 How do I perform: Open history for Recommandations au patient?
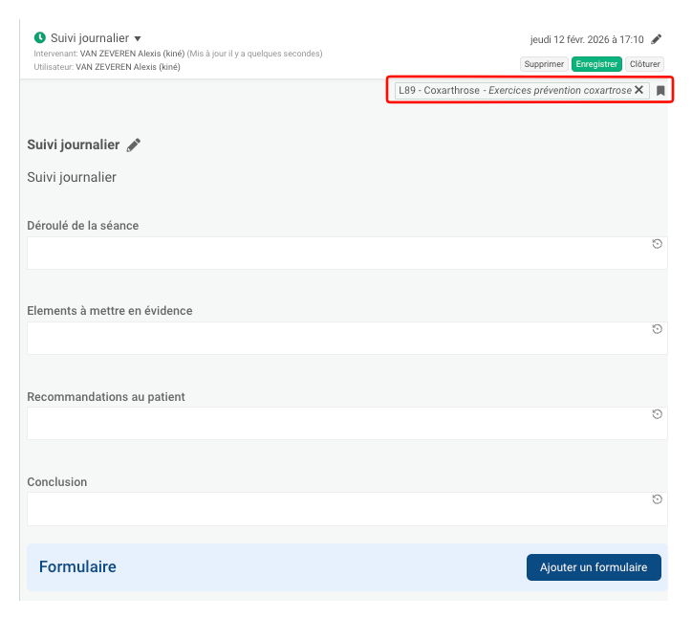[657, 414]
